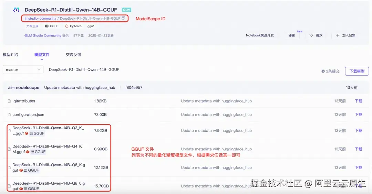This screenshot has height=194, width=372.
Task: Click the ai-modelscope committer name
Action: tap(24, 88)
